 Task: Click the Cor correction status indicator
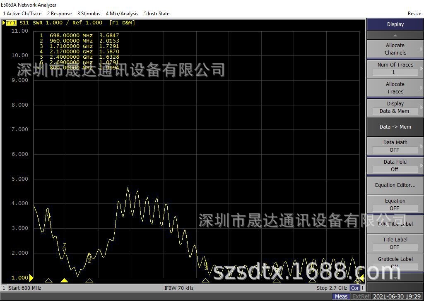coord(355,288)
